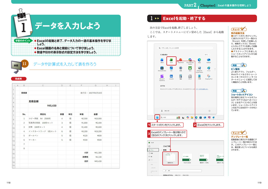
Task: Select the ホーム tab in Excel sidebar
Action: pyautogui.click(x=151, y=150)
